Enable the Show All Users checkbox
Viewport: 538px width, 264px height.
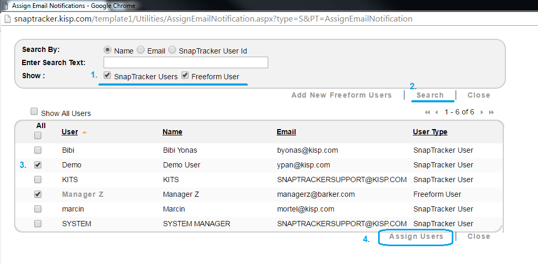(35, 111)
